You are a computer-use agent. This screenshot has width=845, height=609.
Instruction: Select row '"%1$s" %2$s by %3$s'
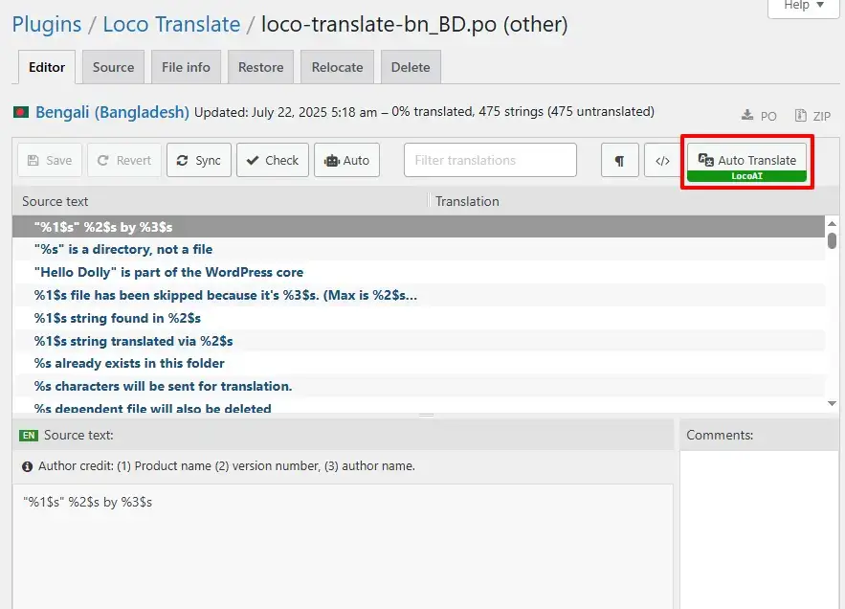pos(419,227)
